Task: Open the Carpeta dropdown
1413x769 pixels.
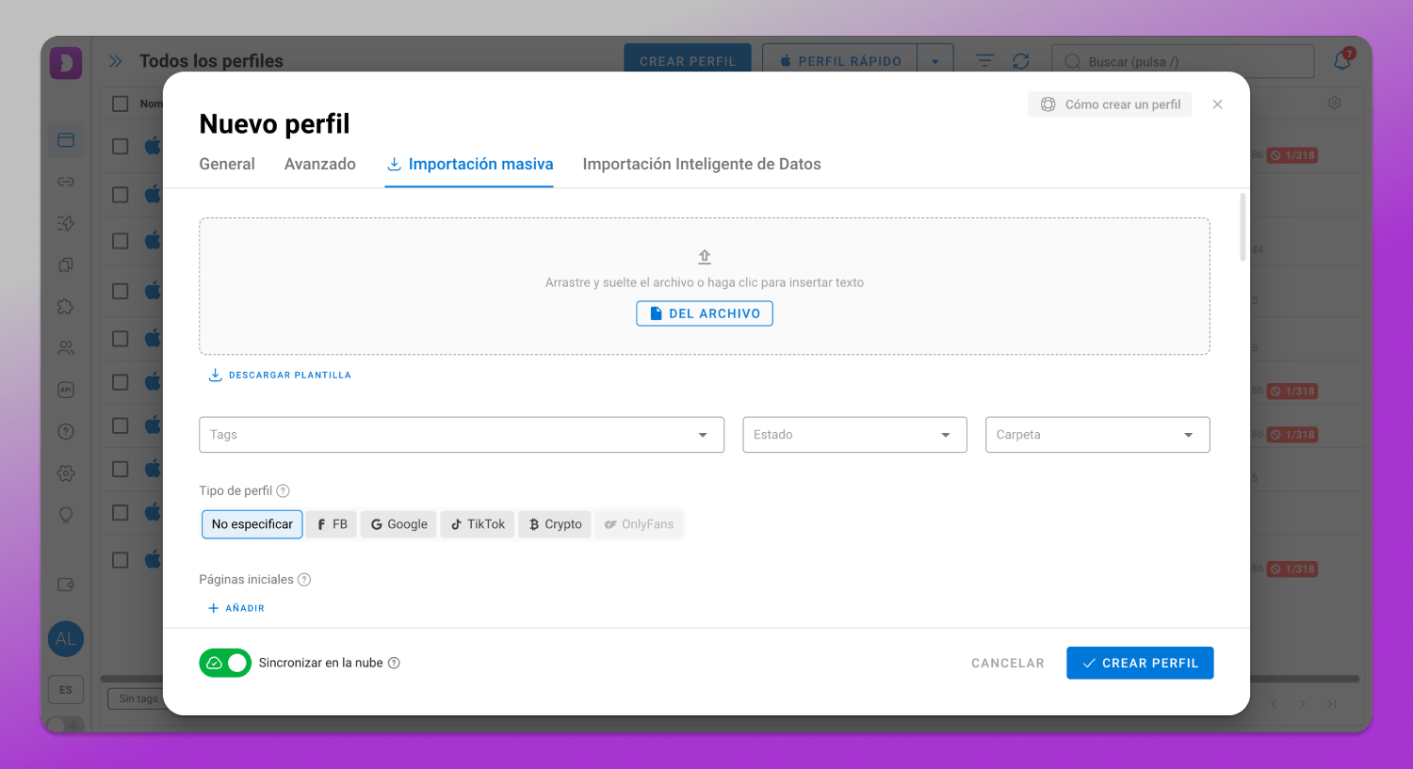Action: 1097,435
